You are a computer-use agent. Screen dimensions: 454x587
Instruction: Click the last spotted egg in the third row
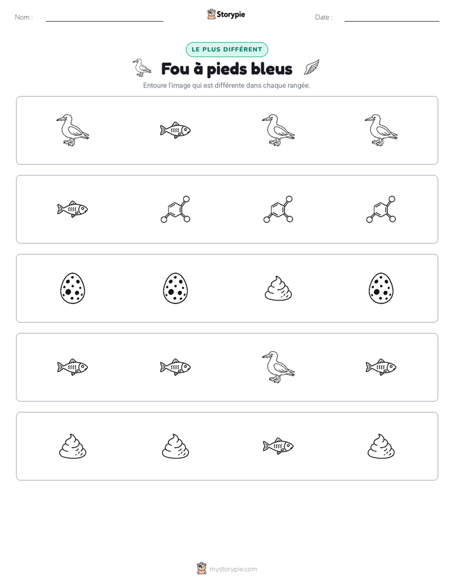[x=381, y=288]
